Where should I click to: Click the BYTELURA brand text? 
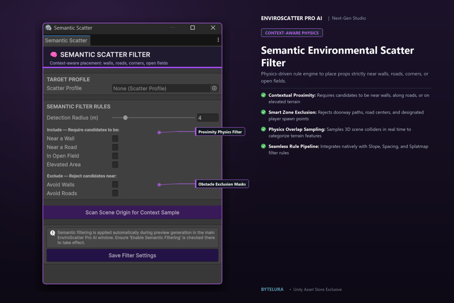[x=272, y=289]
